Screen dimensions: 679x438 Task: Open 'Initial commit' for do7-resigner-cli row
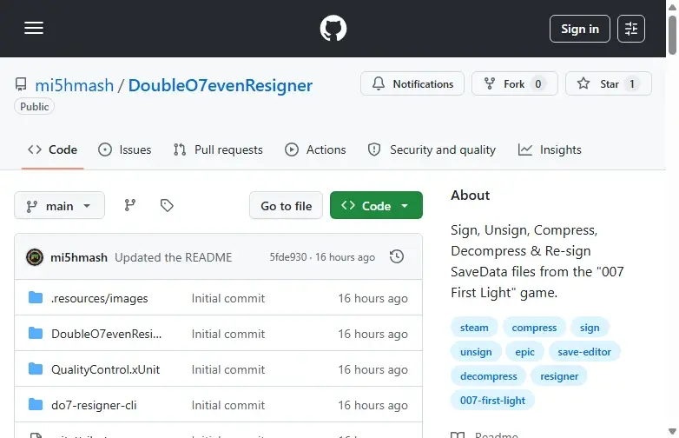coord(228,405)
